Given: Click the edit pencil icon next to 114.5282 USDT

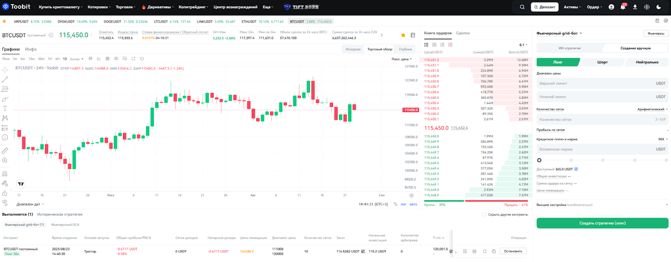Looking at the screenshot, I should pos(363,252).
